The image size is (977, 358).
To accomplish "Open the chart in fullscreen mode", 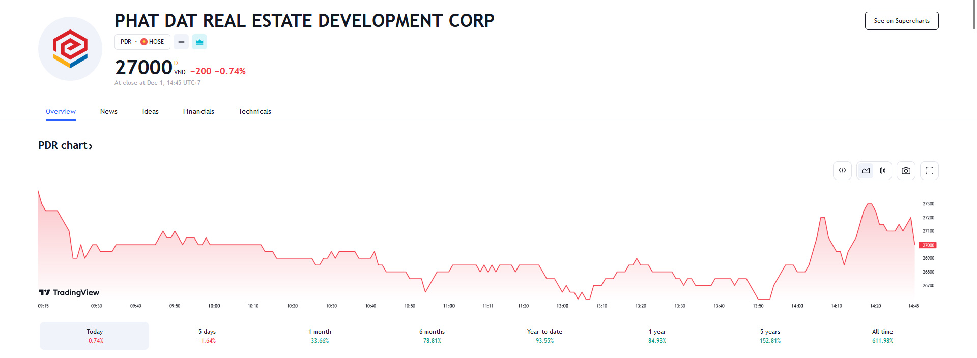I will coord(929,171).
